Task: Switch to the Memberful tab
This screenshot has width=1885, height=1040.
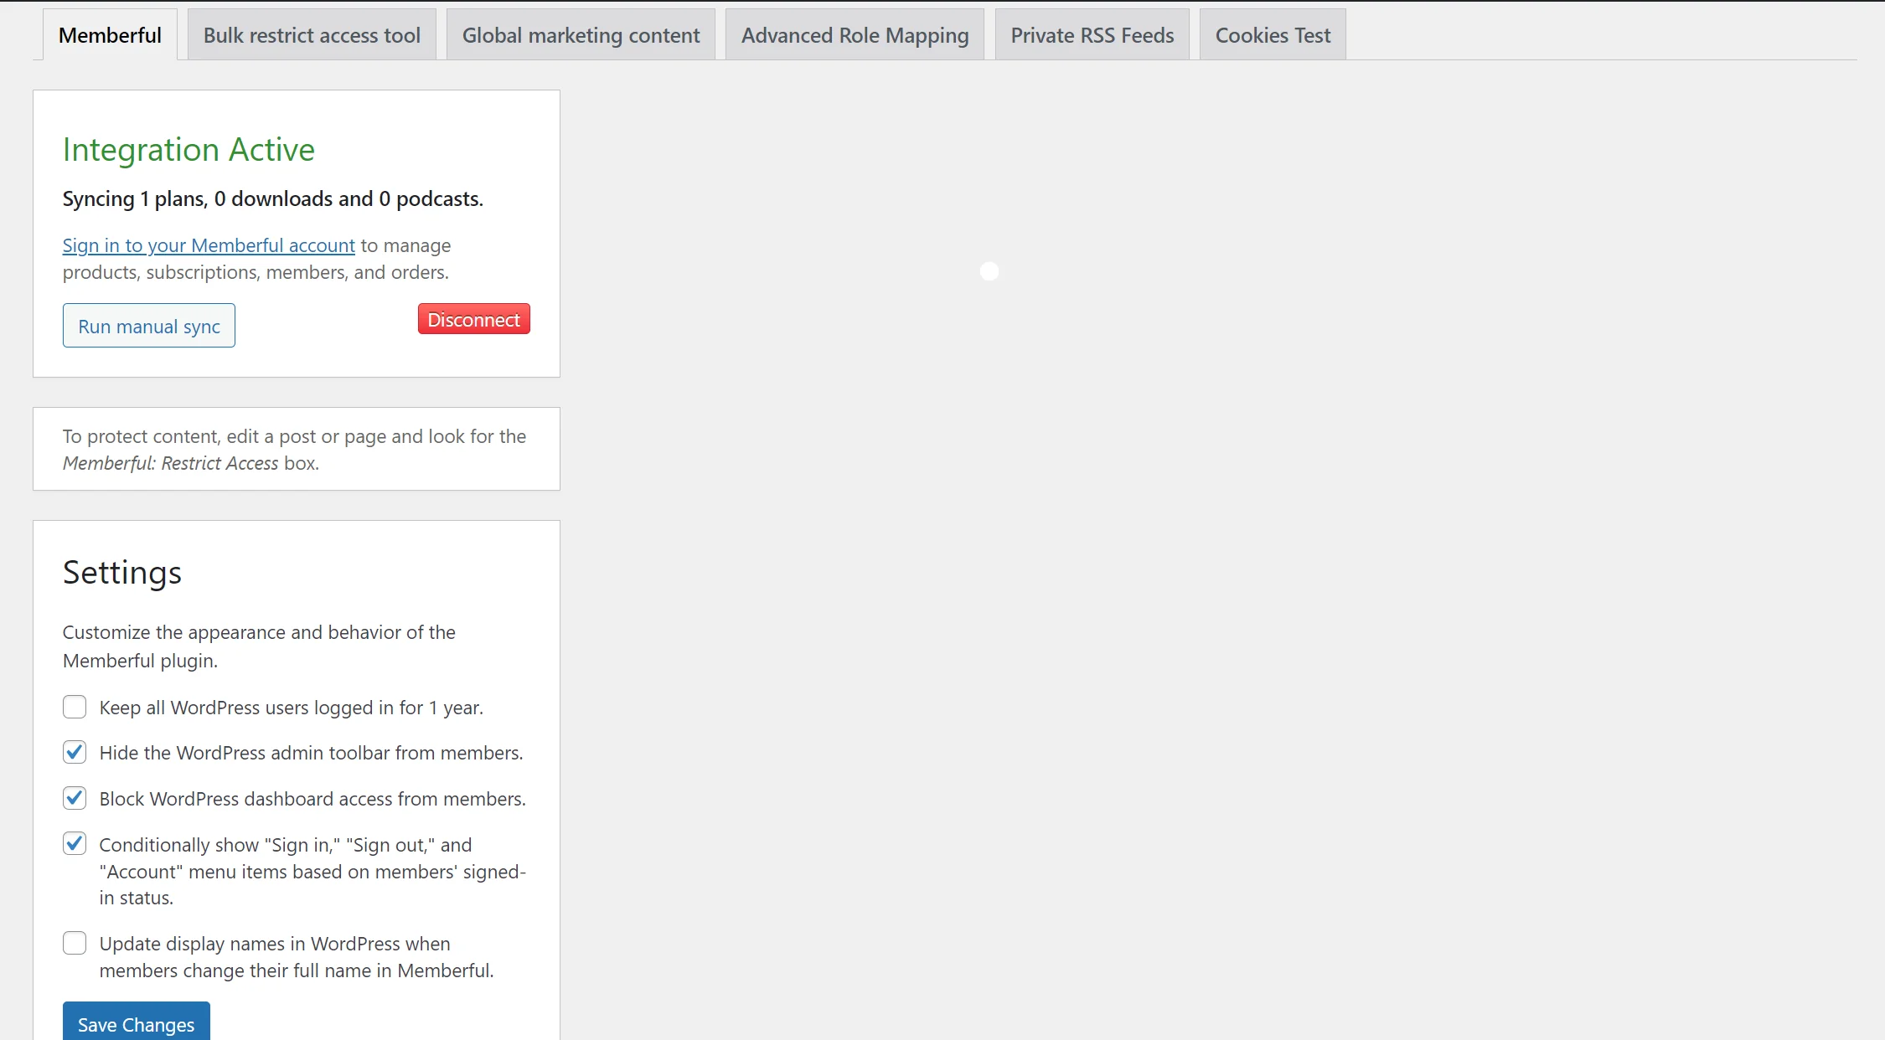Action: click(x=110, y=35)
